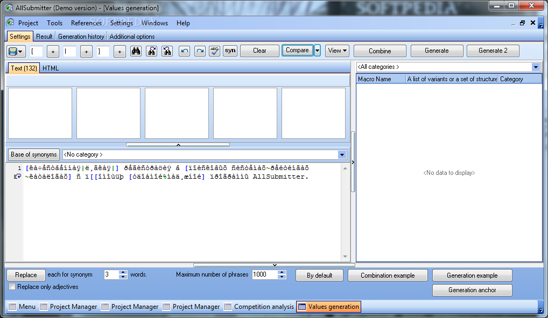Open the Project menu
This screenshot has width=548, height=318.
point(28,23)
